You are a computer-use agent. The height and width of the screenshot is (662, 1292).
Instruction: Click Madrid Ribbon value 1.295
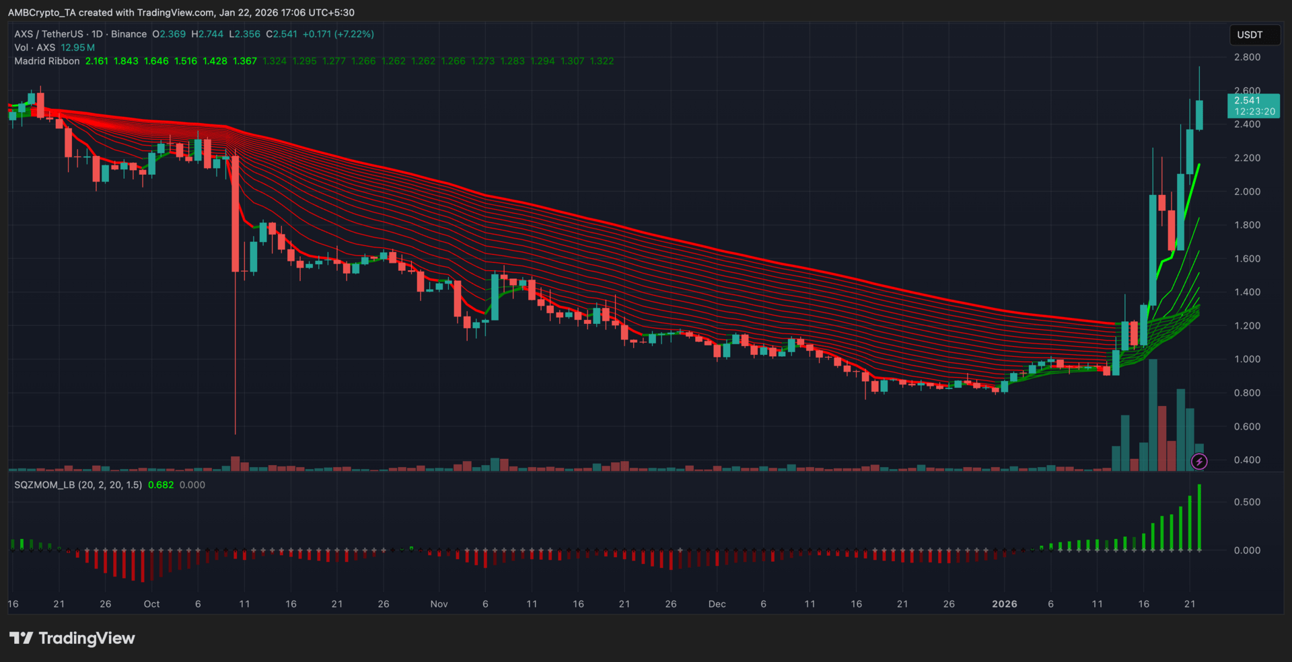(304, 61)
